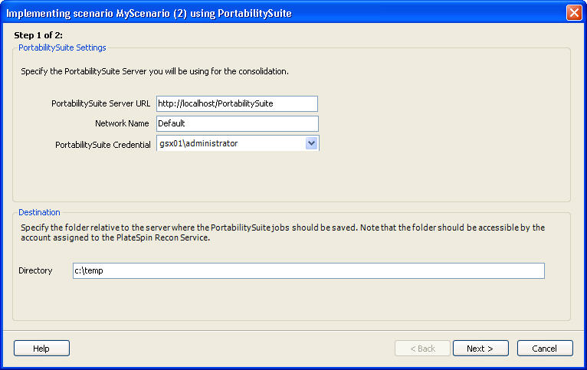Click the Step 1 of 2 heading
This screenshot has width=587, height=370.
[38, 35]
